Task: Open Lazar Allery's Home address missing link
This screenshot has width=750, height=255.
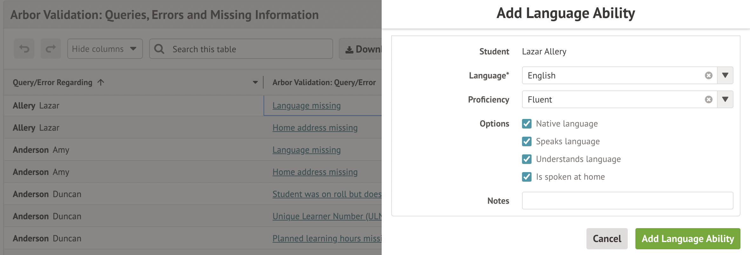Action: 315,128
